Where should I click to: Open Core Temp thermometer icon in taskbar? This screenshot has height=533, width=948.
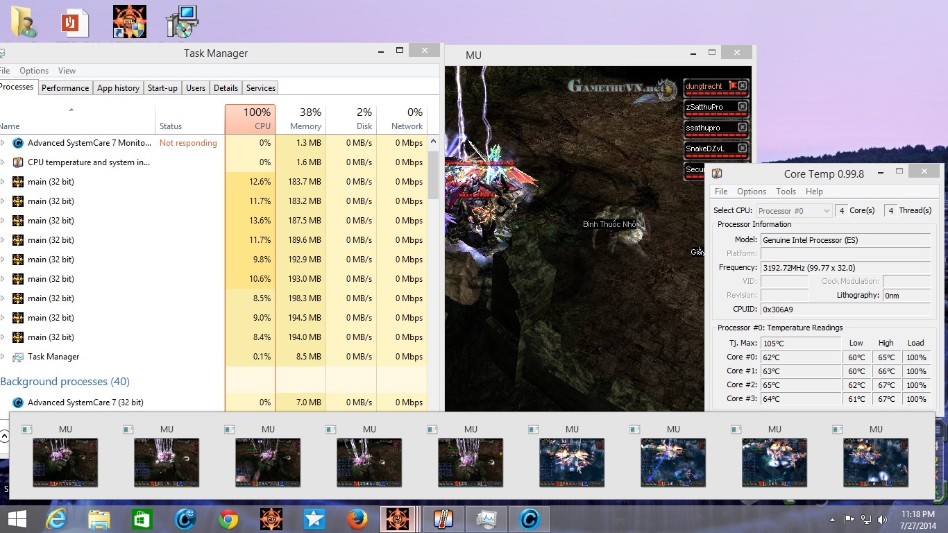point(442,519)
